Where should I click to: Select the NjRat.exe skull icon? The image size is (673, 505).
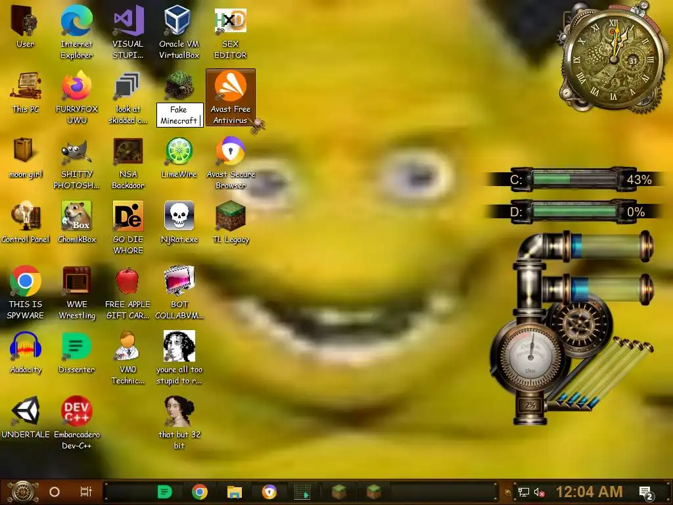tap(179, 216)
